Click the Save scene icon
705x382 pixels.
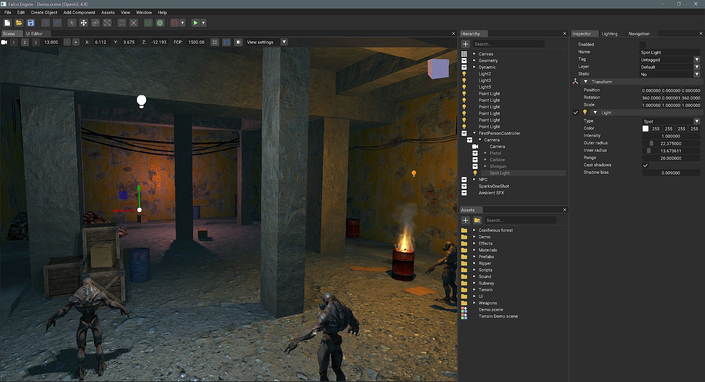point(31,23)
